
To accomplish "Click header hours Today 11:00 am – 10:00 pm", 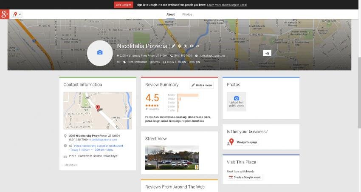I will (183, 62).
